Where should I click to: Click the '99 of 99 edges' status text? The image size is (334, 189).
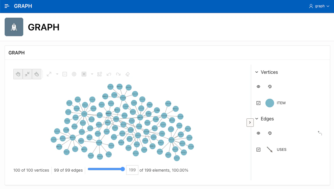click(x=68, y=170)
